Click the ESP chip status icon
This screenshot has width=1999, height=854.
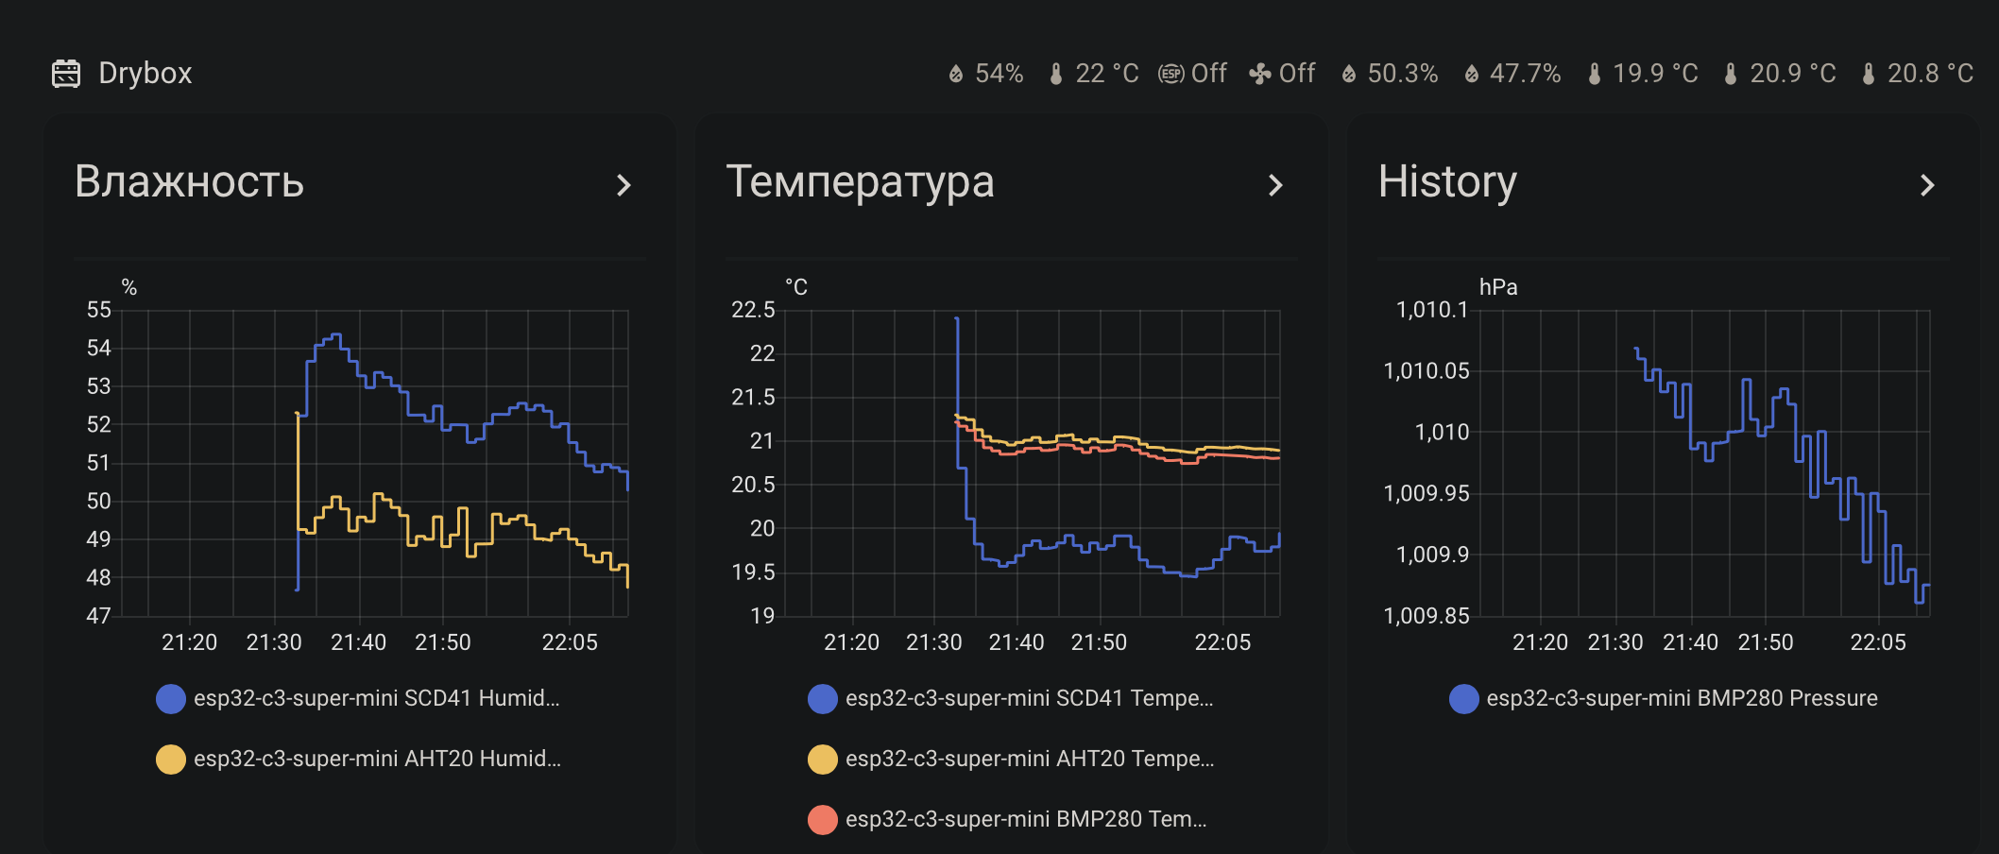(x=1170, y=74)
